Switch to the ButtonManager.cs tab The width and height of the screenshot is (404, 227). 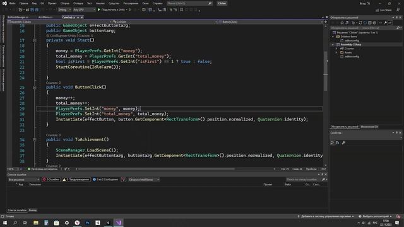pos(18,17)
